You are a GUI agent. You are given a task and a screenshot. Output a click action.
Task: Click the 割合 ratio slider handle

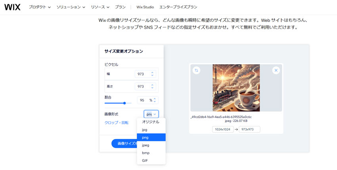[x=124, y=103]
